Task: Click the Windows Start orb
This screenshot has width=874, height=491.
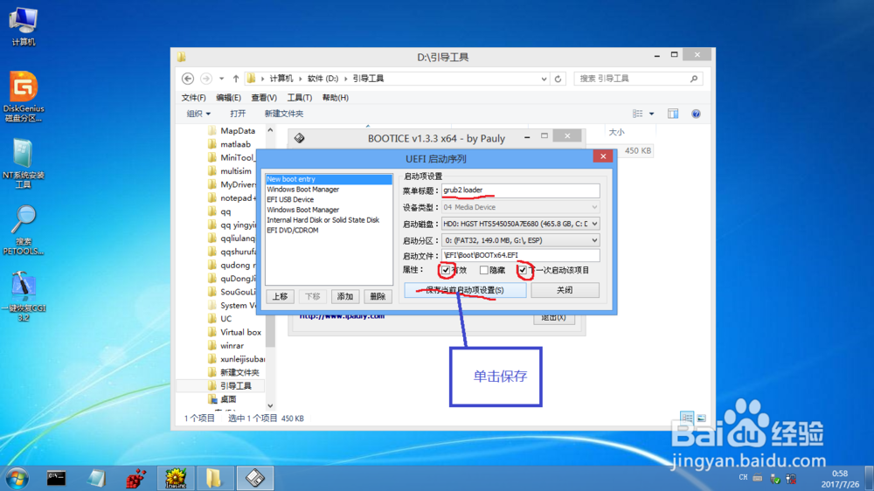Action: click(17, 478)
